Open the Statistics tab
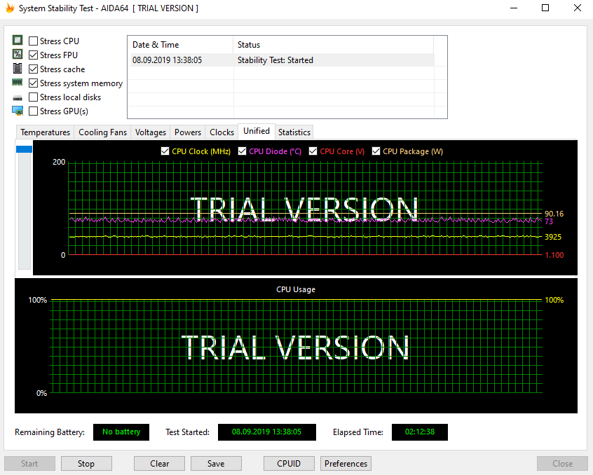This screenshot has height=475, width=593. coord(294,132)
